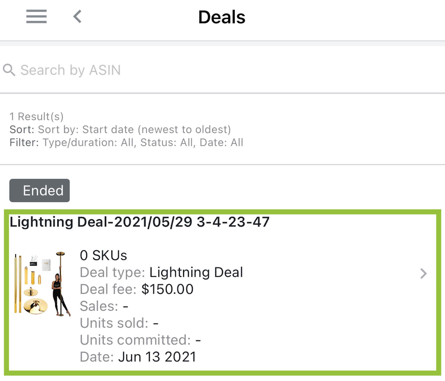This screenshot has height=381, width=445.
Task: Tap the Deals page title
Action: pyautogui.click(x=222, y=17)
